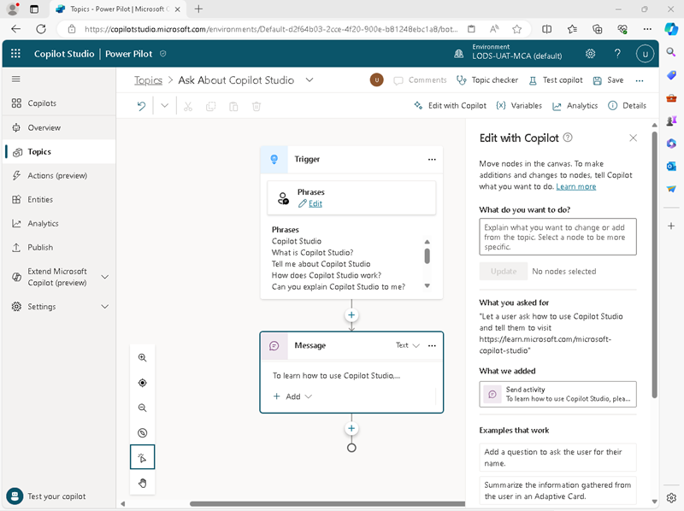This screenshot has height=511, width=684.
Task: Open the user account avatar
Action: (x=645, y=54)
